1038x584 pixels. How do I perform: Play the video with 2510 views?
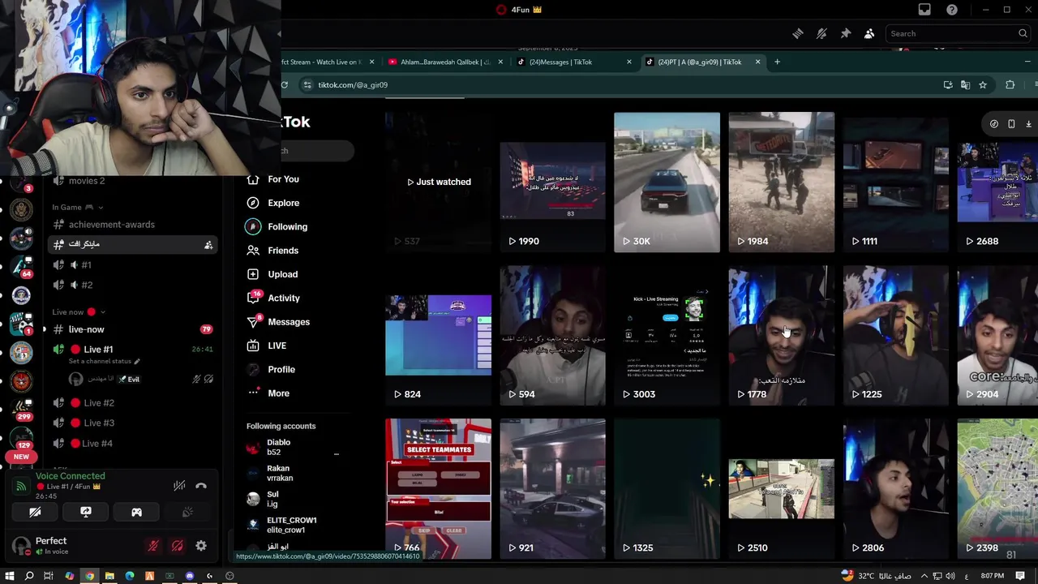(781, 488)
